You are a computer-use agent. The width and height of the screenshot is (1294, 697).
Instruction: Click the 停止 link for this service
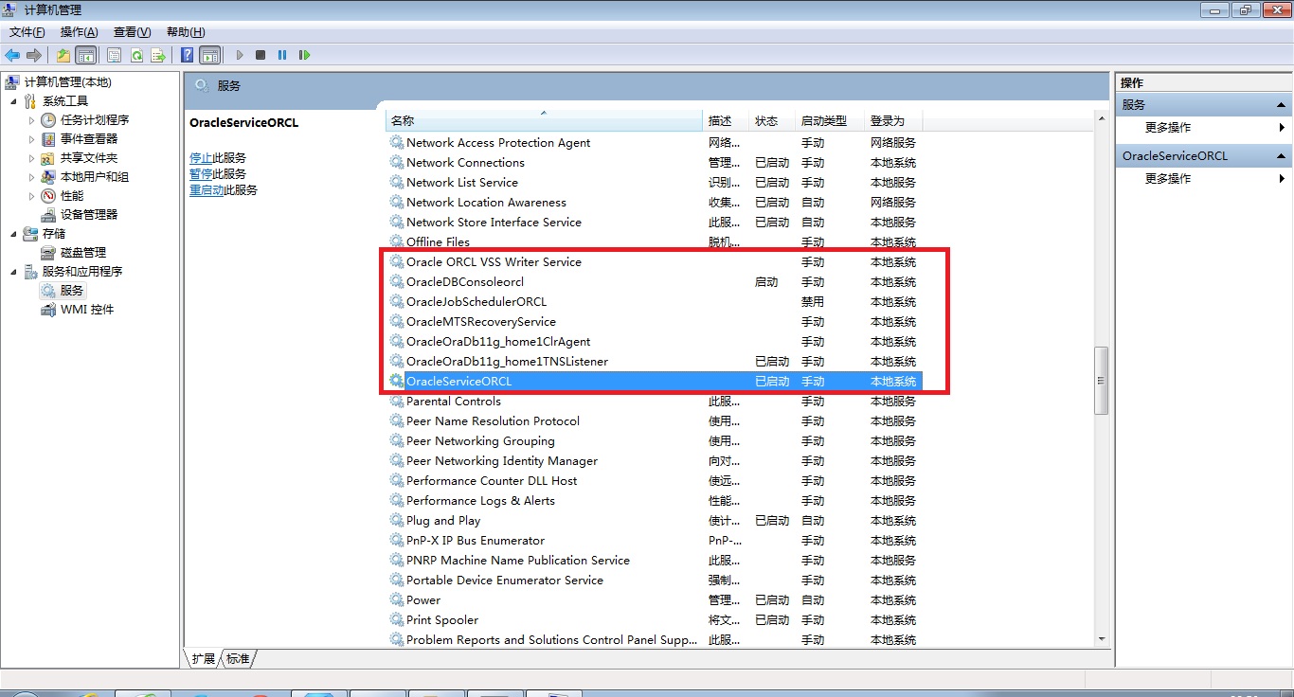(x=201, y=158)
